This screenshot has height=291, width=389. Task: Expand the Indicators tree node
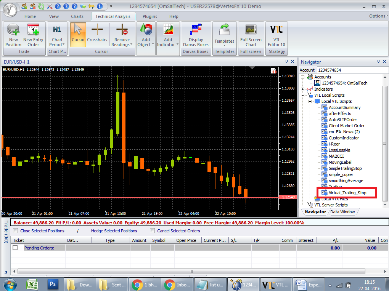point(303,89)
